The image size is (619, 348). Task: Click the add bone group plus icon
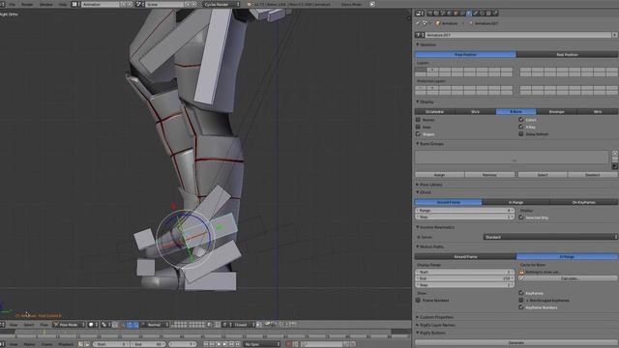point(615,153)
